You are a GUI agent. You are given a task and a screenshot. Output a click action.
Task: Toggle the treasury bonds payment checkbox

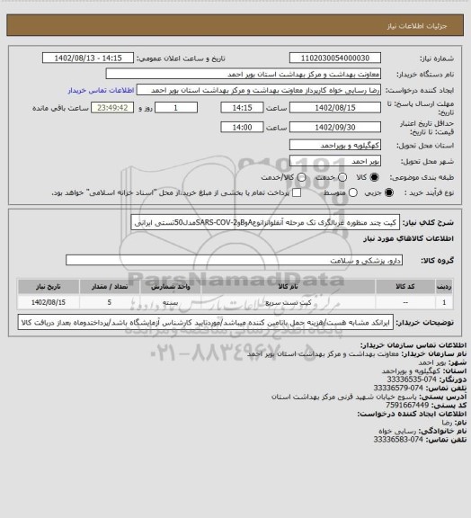[x=297, y=192]
